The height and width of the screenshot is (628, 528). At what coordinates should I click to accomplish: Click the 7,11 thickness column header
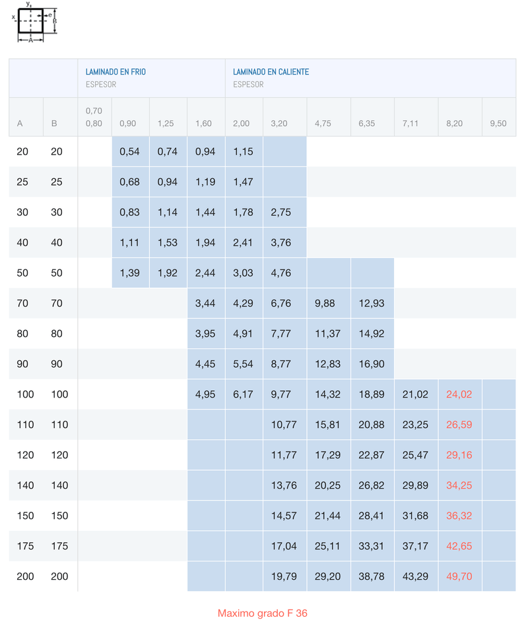410,123
